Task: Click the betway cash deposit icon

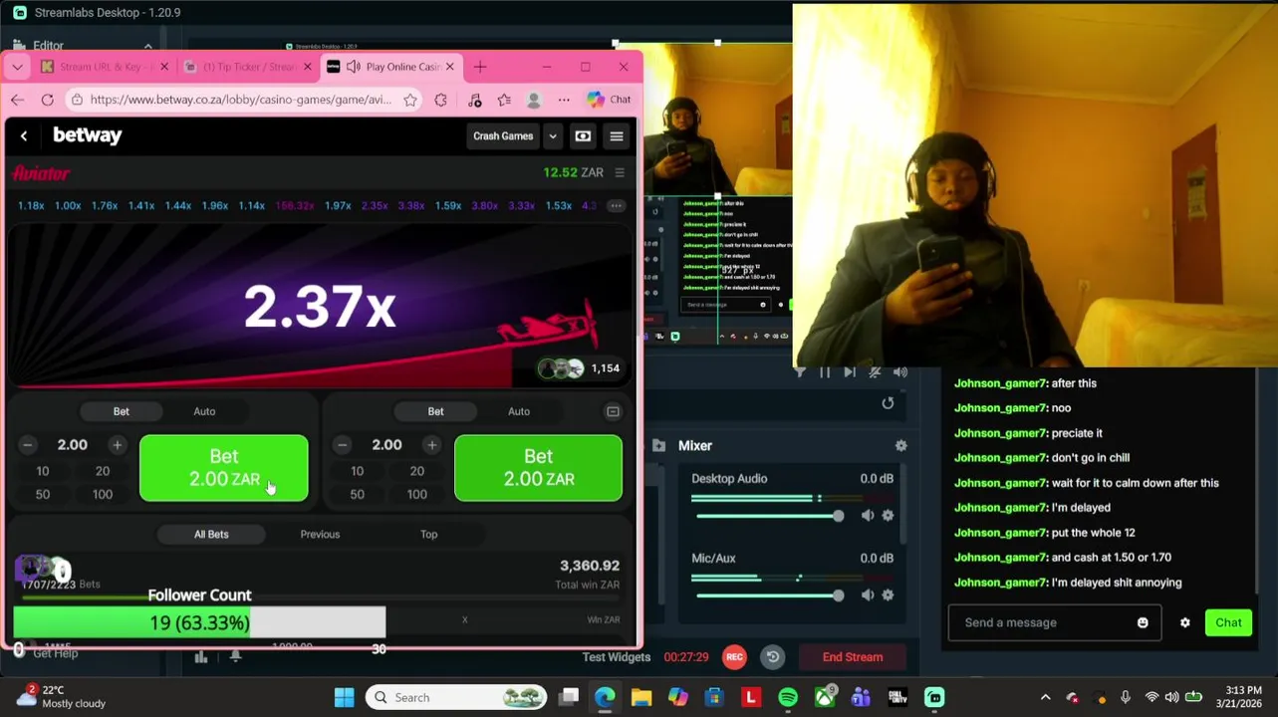Action: coord(583,136)
